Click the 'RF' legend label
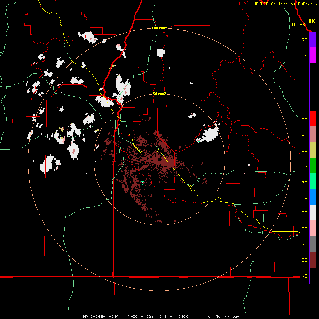The width and height of the screenshot is (319, 319). pos(304,40)
